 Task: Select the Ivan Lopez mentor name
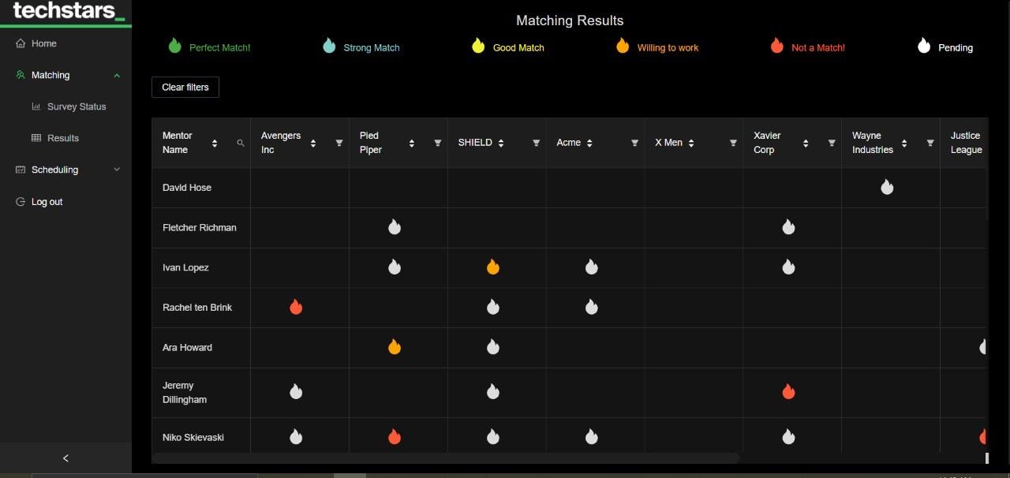click(x=185, y=267)
